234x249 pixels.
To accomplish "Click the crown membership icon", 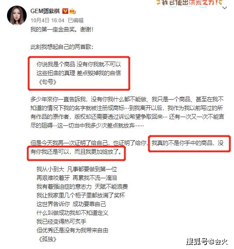I will 73,11.
